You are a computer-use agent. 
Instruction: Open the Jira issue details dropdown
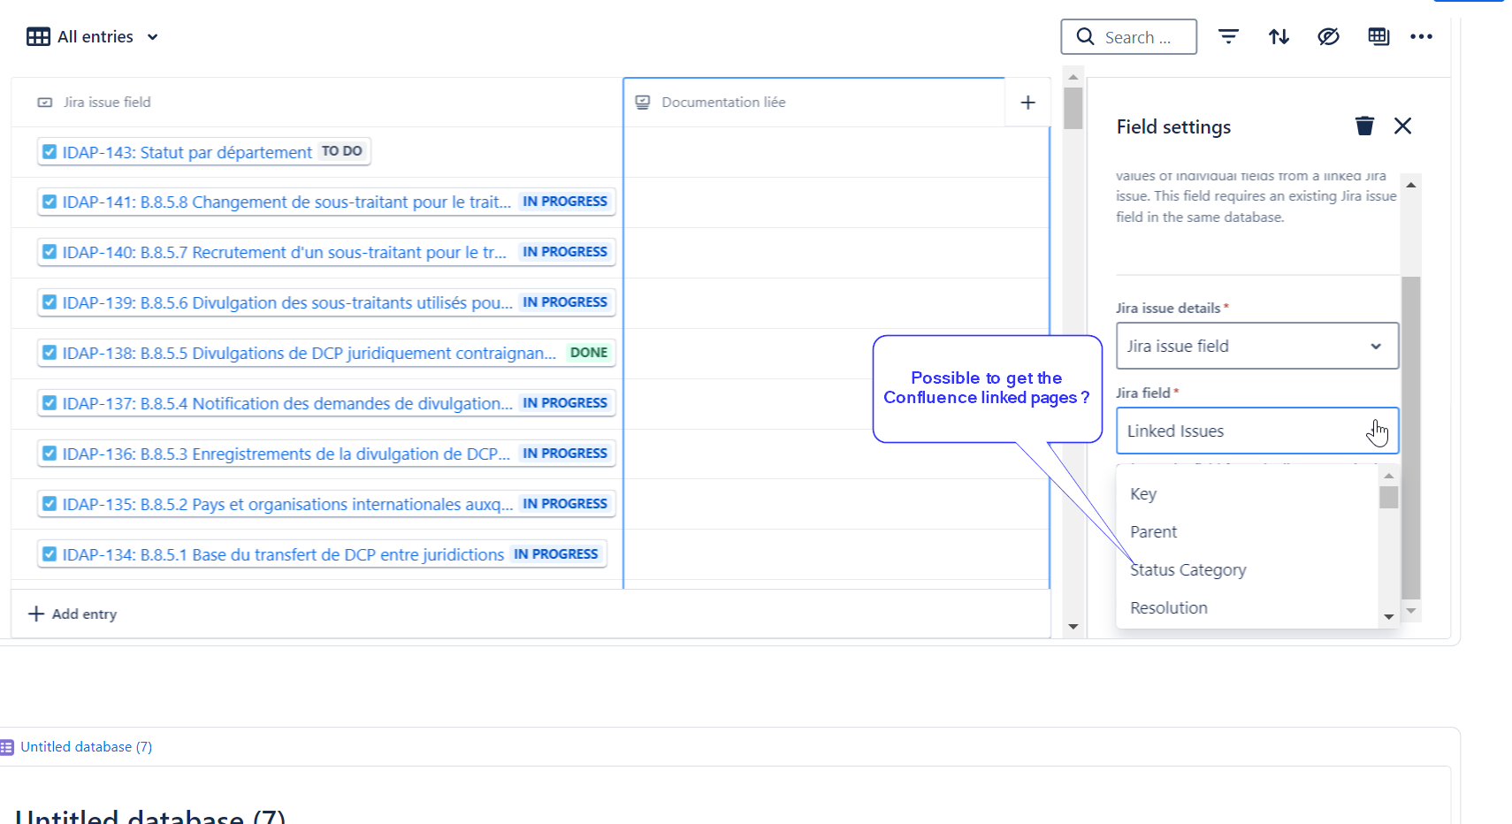(1256, 346)
